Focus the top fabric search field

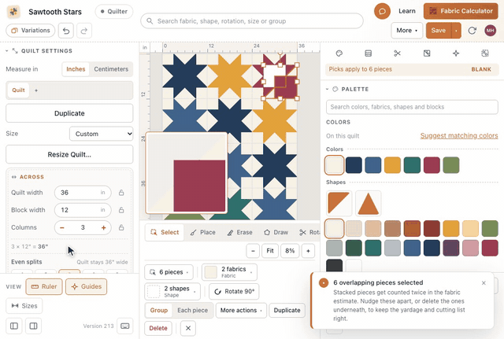click(x=252, y=21)
